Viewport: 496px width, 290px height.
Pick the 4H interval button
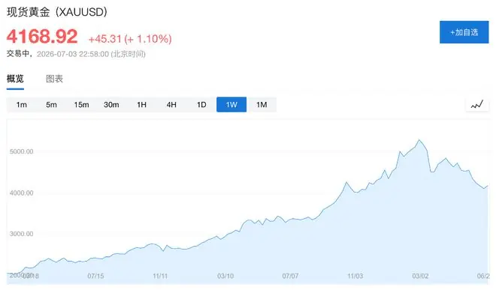click(x=171, y=104)
